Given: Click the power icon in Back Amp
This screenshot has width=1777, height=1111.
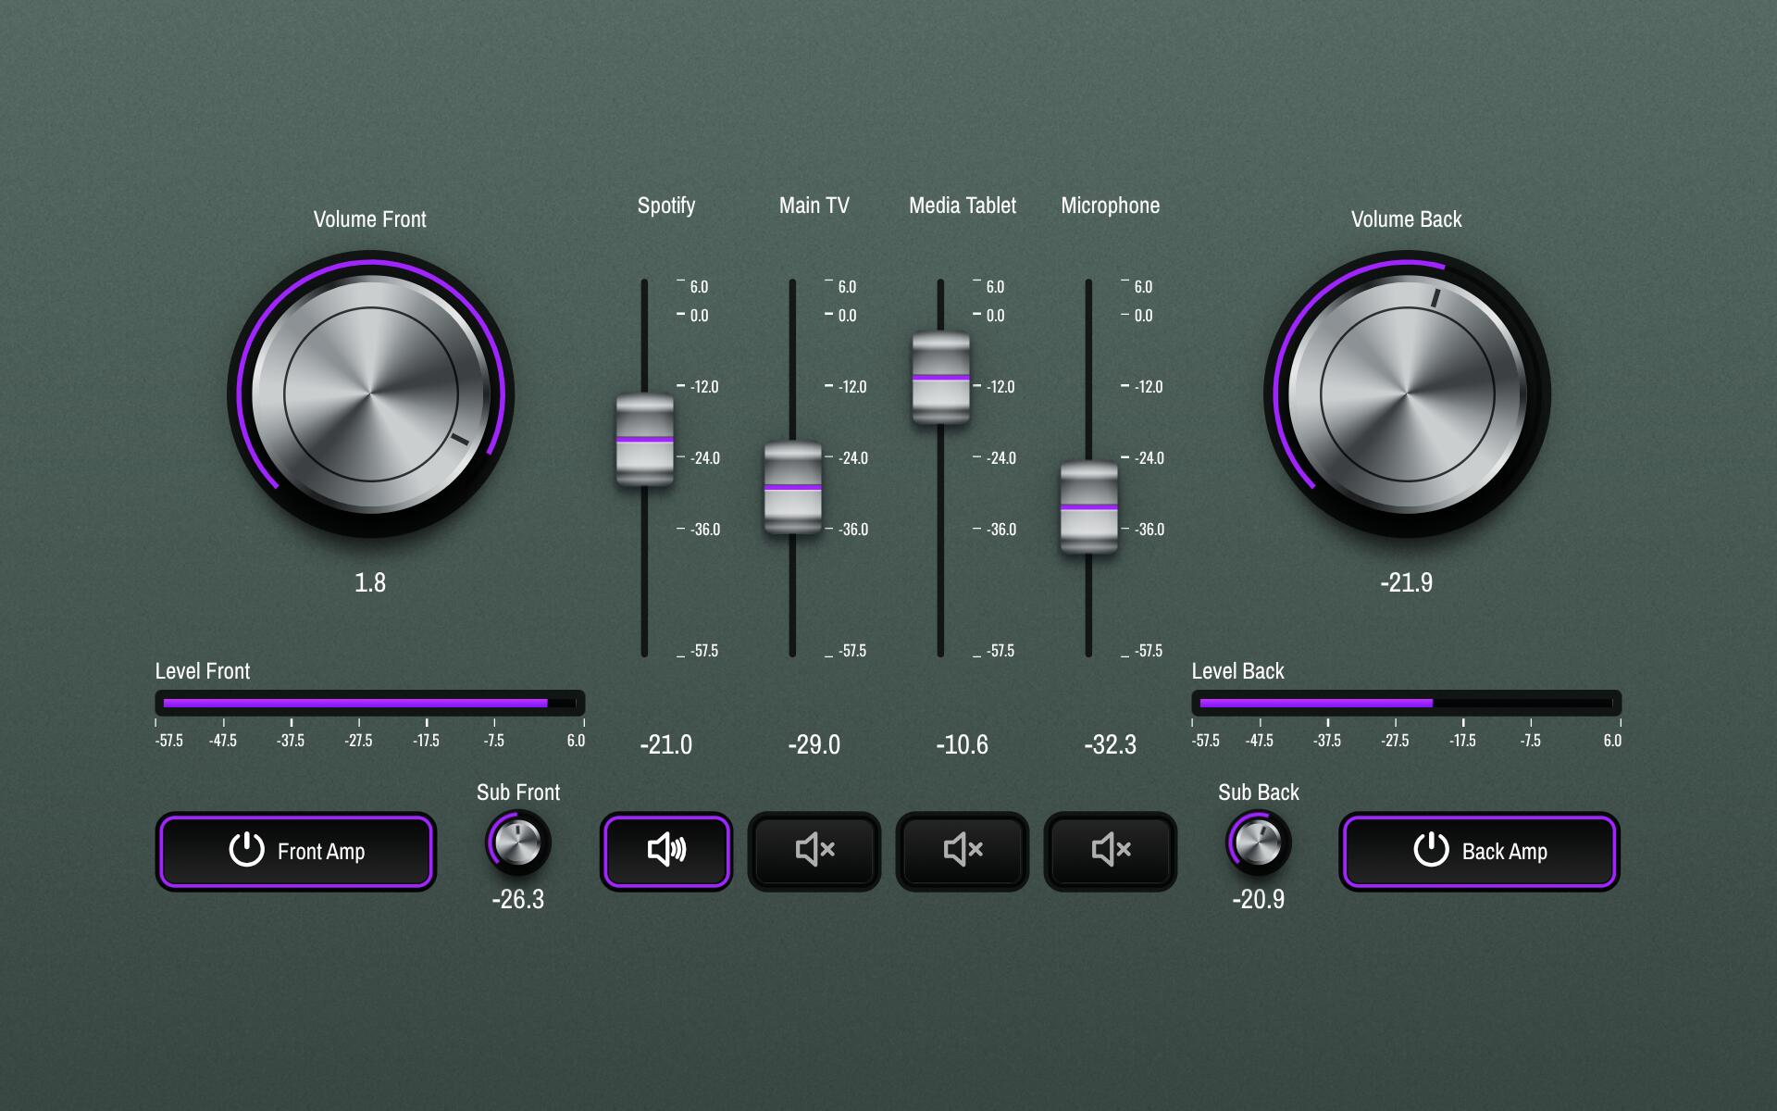Looking at the screenshot, I should (1431, 849).
